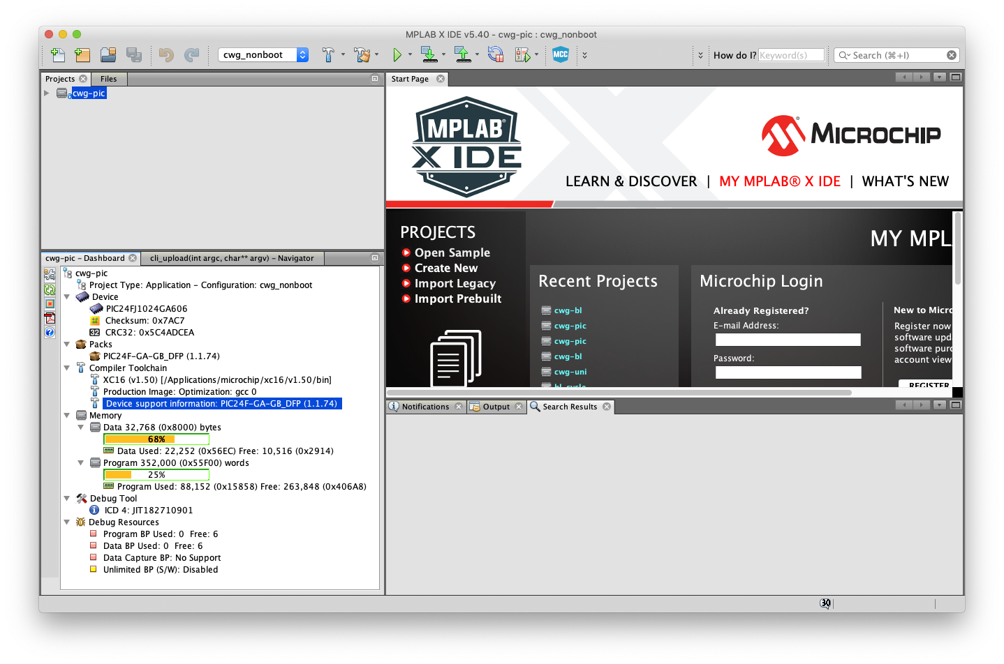Image resolution: width=1004 pixels, height=664 pixels.
Task: Close the Output tab
Action: (x=519, y=407)
